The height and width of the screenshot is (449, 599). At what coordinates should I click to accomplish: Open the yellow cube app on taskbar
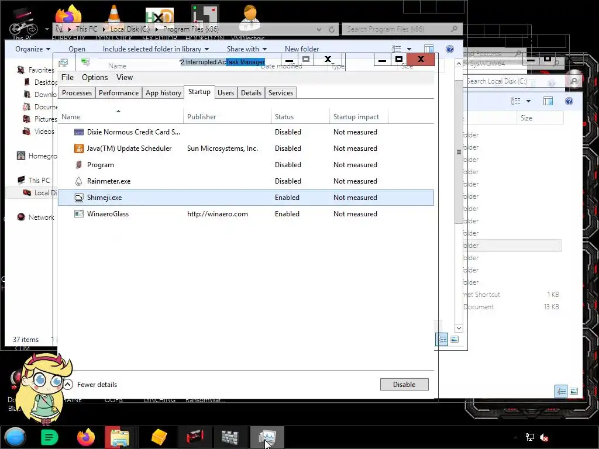159,437
